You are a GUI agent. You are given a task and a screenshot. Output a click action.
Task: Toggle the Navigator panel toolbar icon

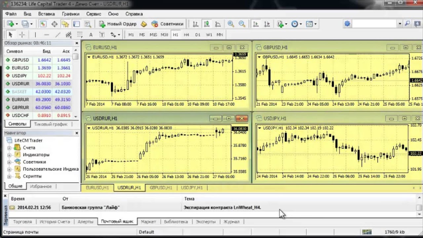point(65,24)
